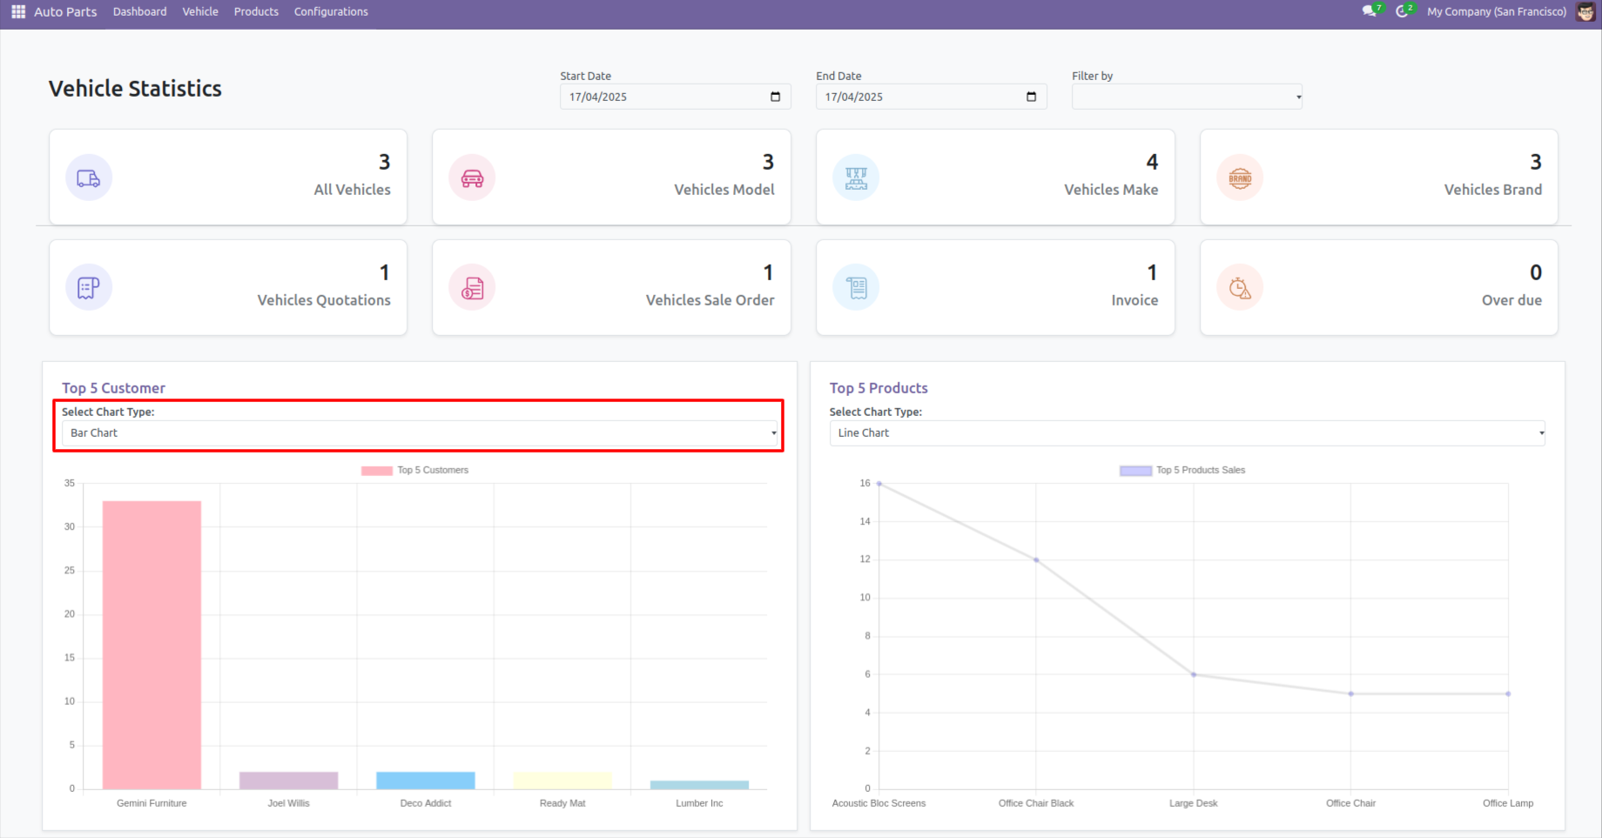1602x838 pixels.
Task: Click the Start Date input field
Action: (675, 97)
